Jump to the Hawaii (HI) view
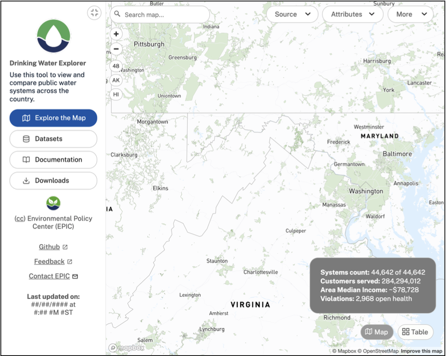Image resolution: width=446 pixels, height=356 pixels. (x=116, y=94)
